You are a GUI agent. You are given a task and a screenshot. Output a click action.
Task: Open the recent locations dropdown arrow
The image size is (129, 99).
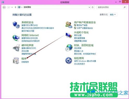coord(12,7)
